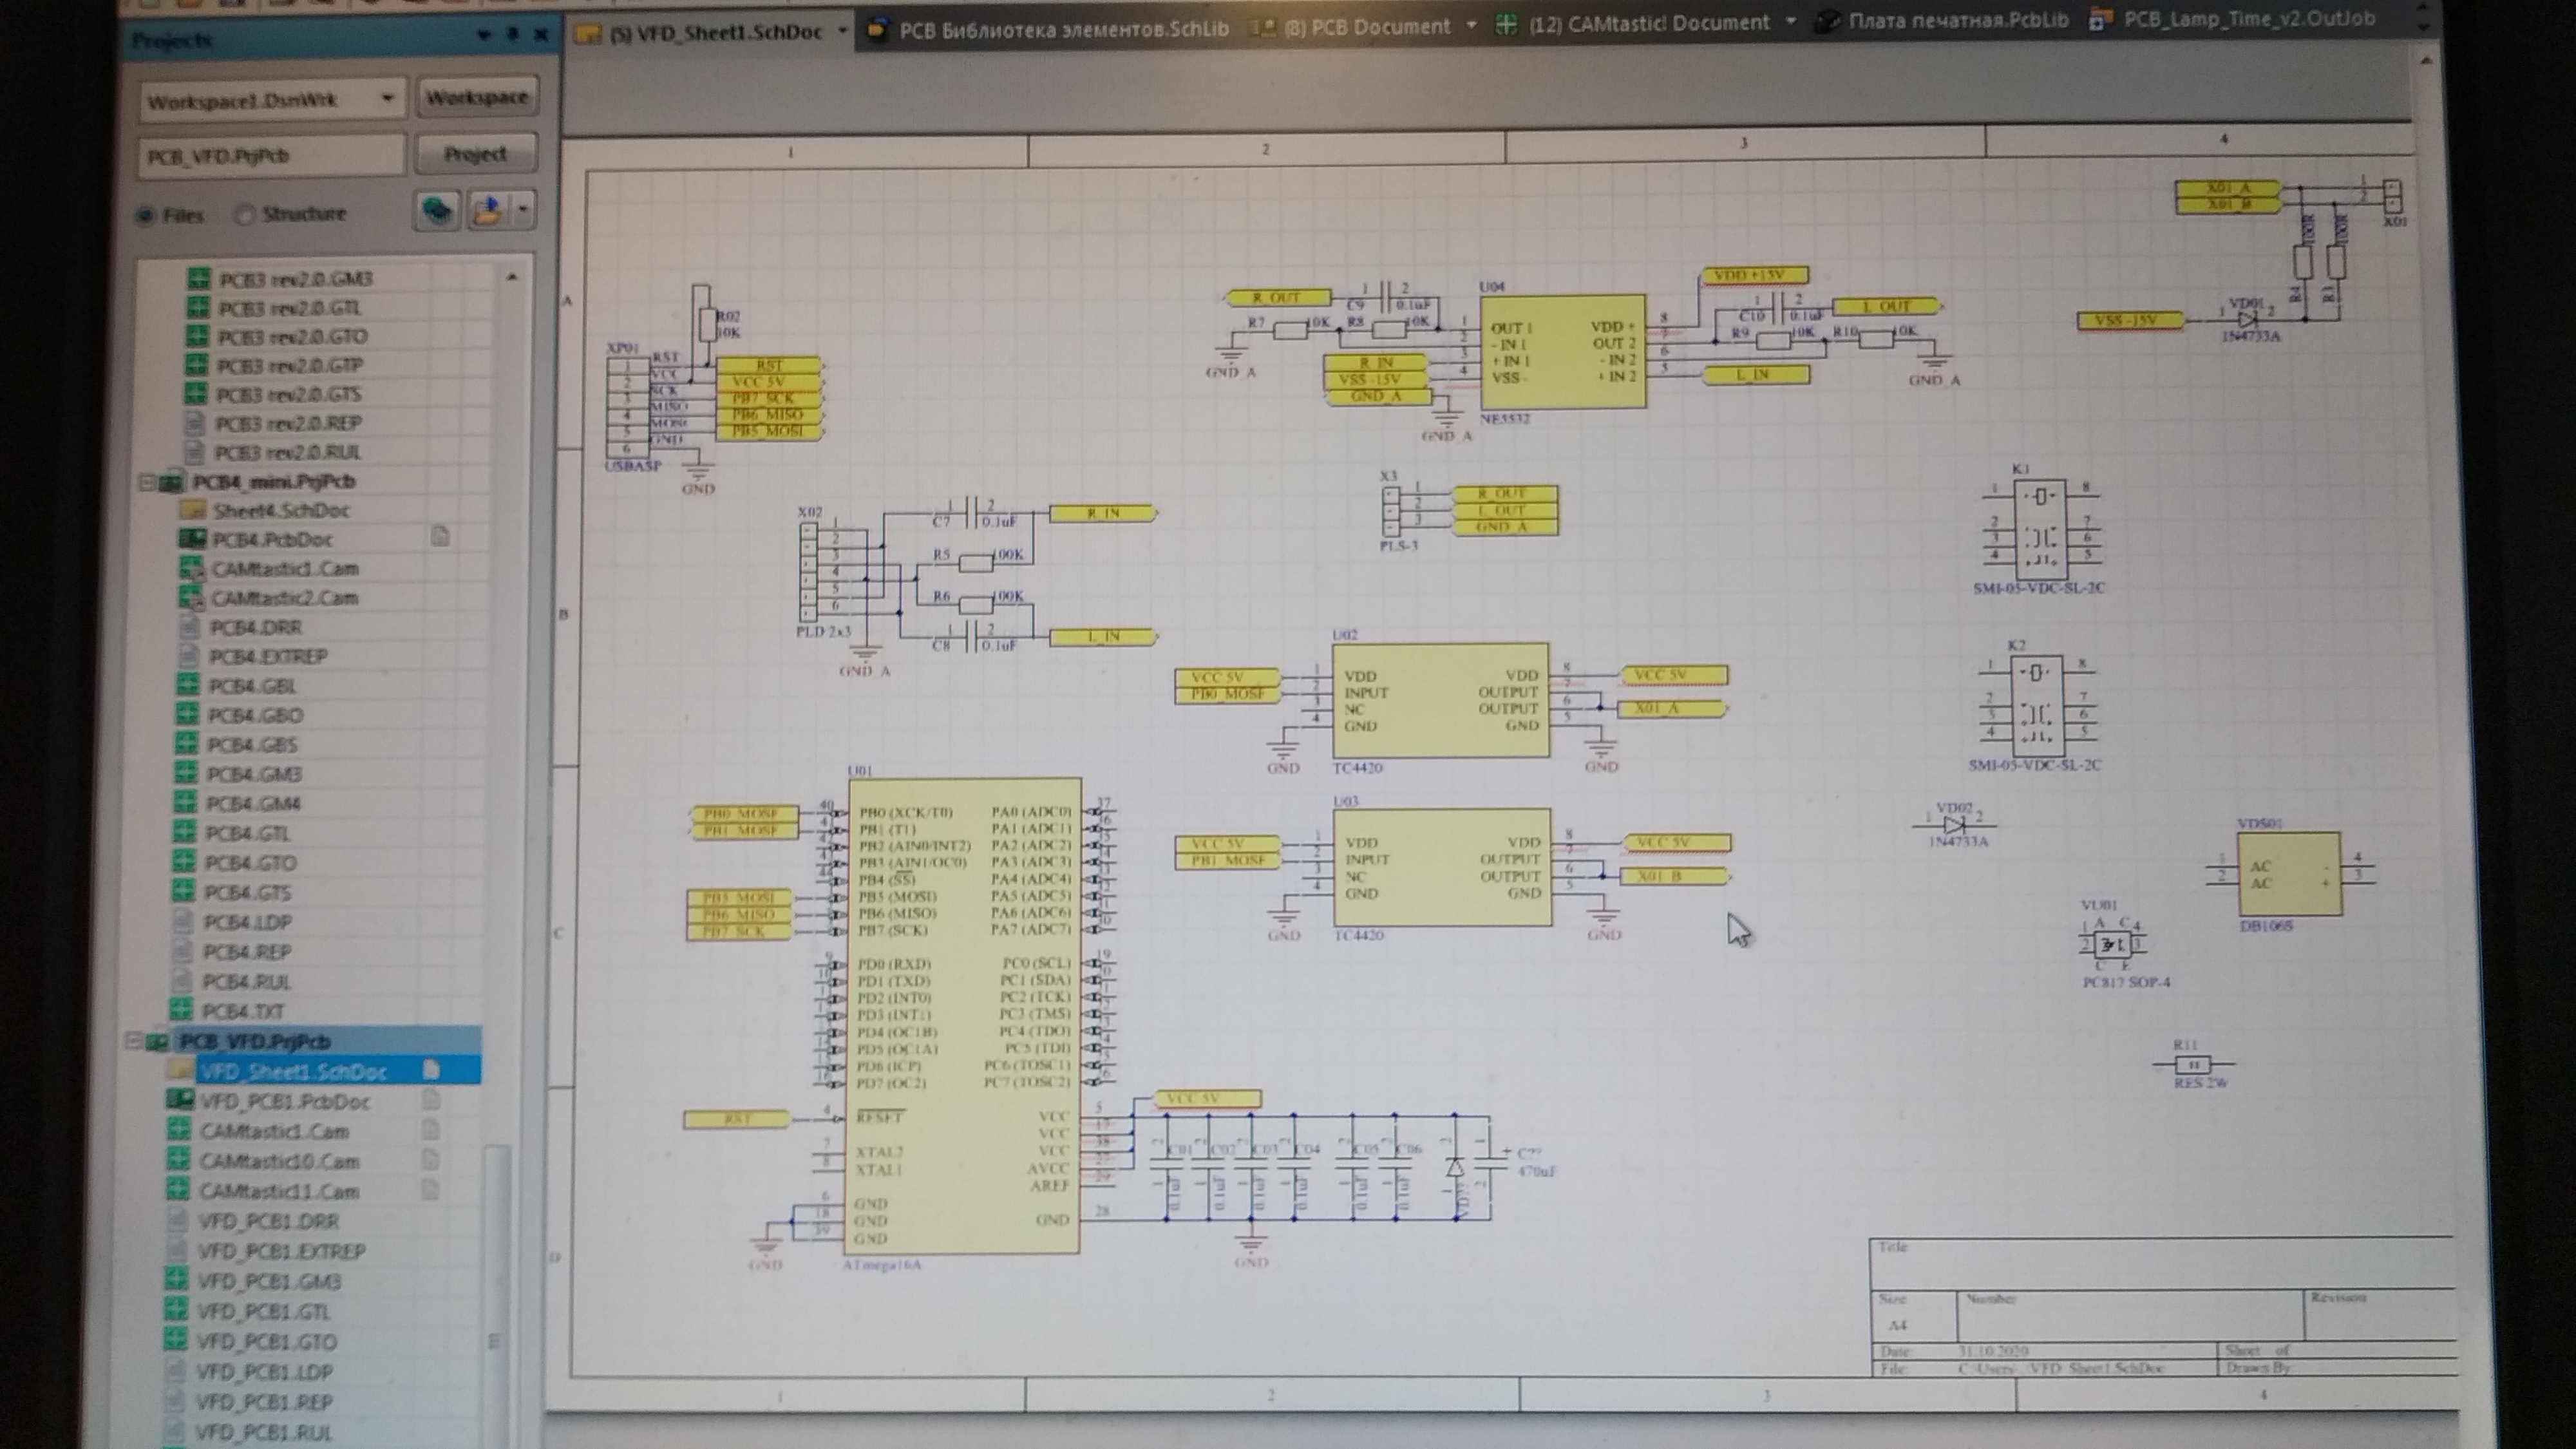Viewport: 2576px width, 1449px height.
Task: Collapse the PCB4_mini.PrjPcb project tree
Action: pyautogui.click(x=146, y=482)
